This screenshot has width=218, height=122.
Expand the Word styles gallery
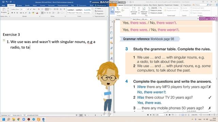(x=92, y=13)
